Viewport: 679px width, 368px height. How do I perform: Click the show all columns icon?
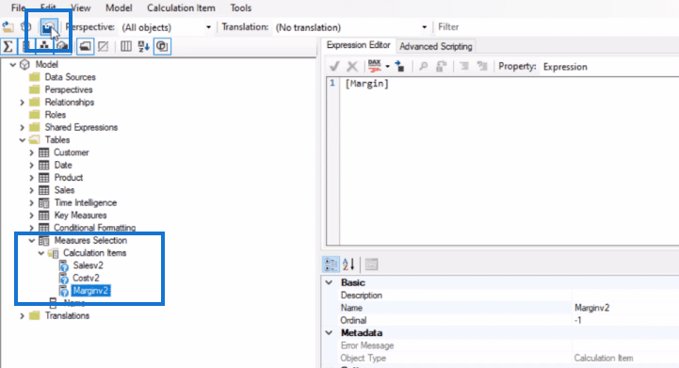[x=126, y=46]
